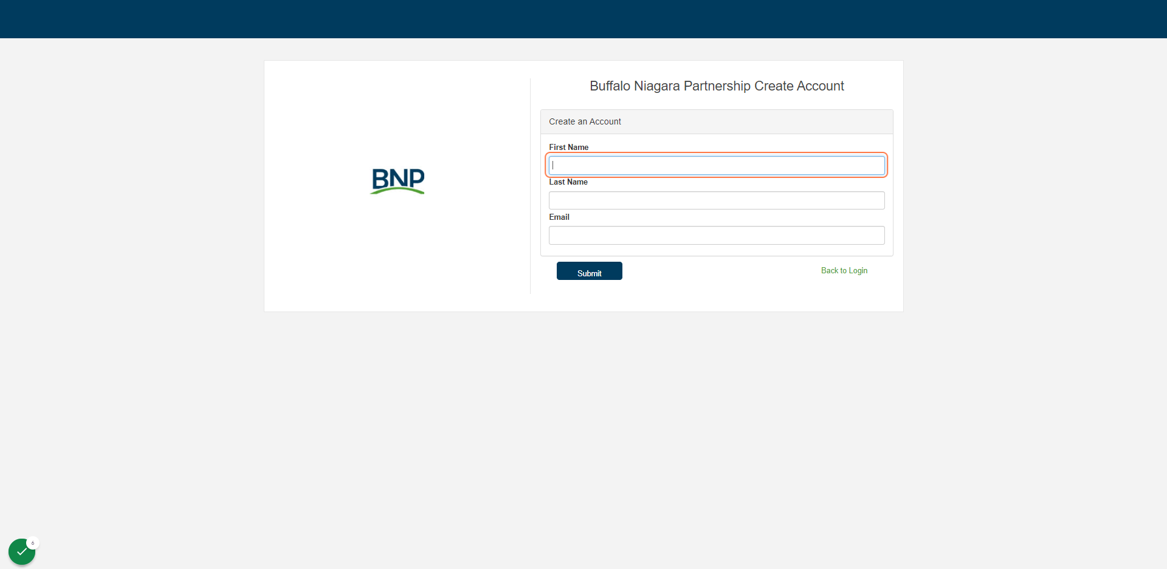Click the 'Buffalo Niagara Partnership Create Account' title
This screenshot has width=1167, height=569.
point(717,86)
